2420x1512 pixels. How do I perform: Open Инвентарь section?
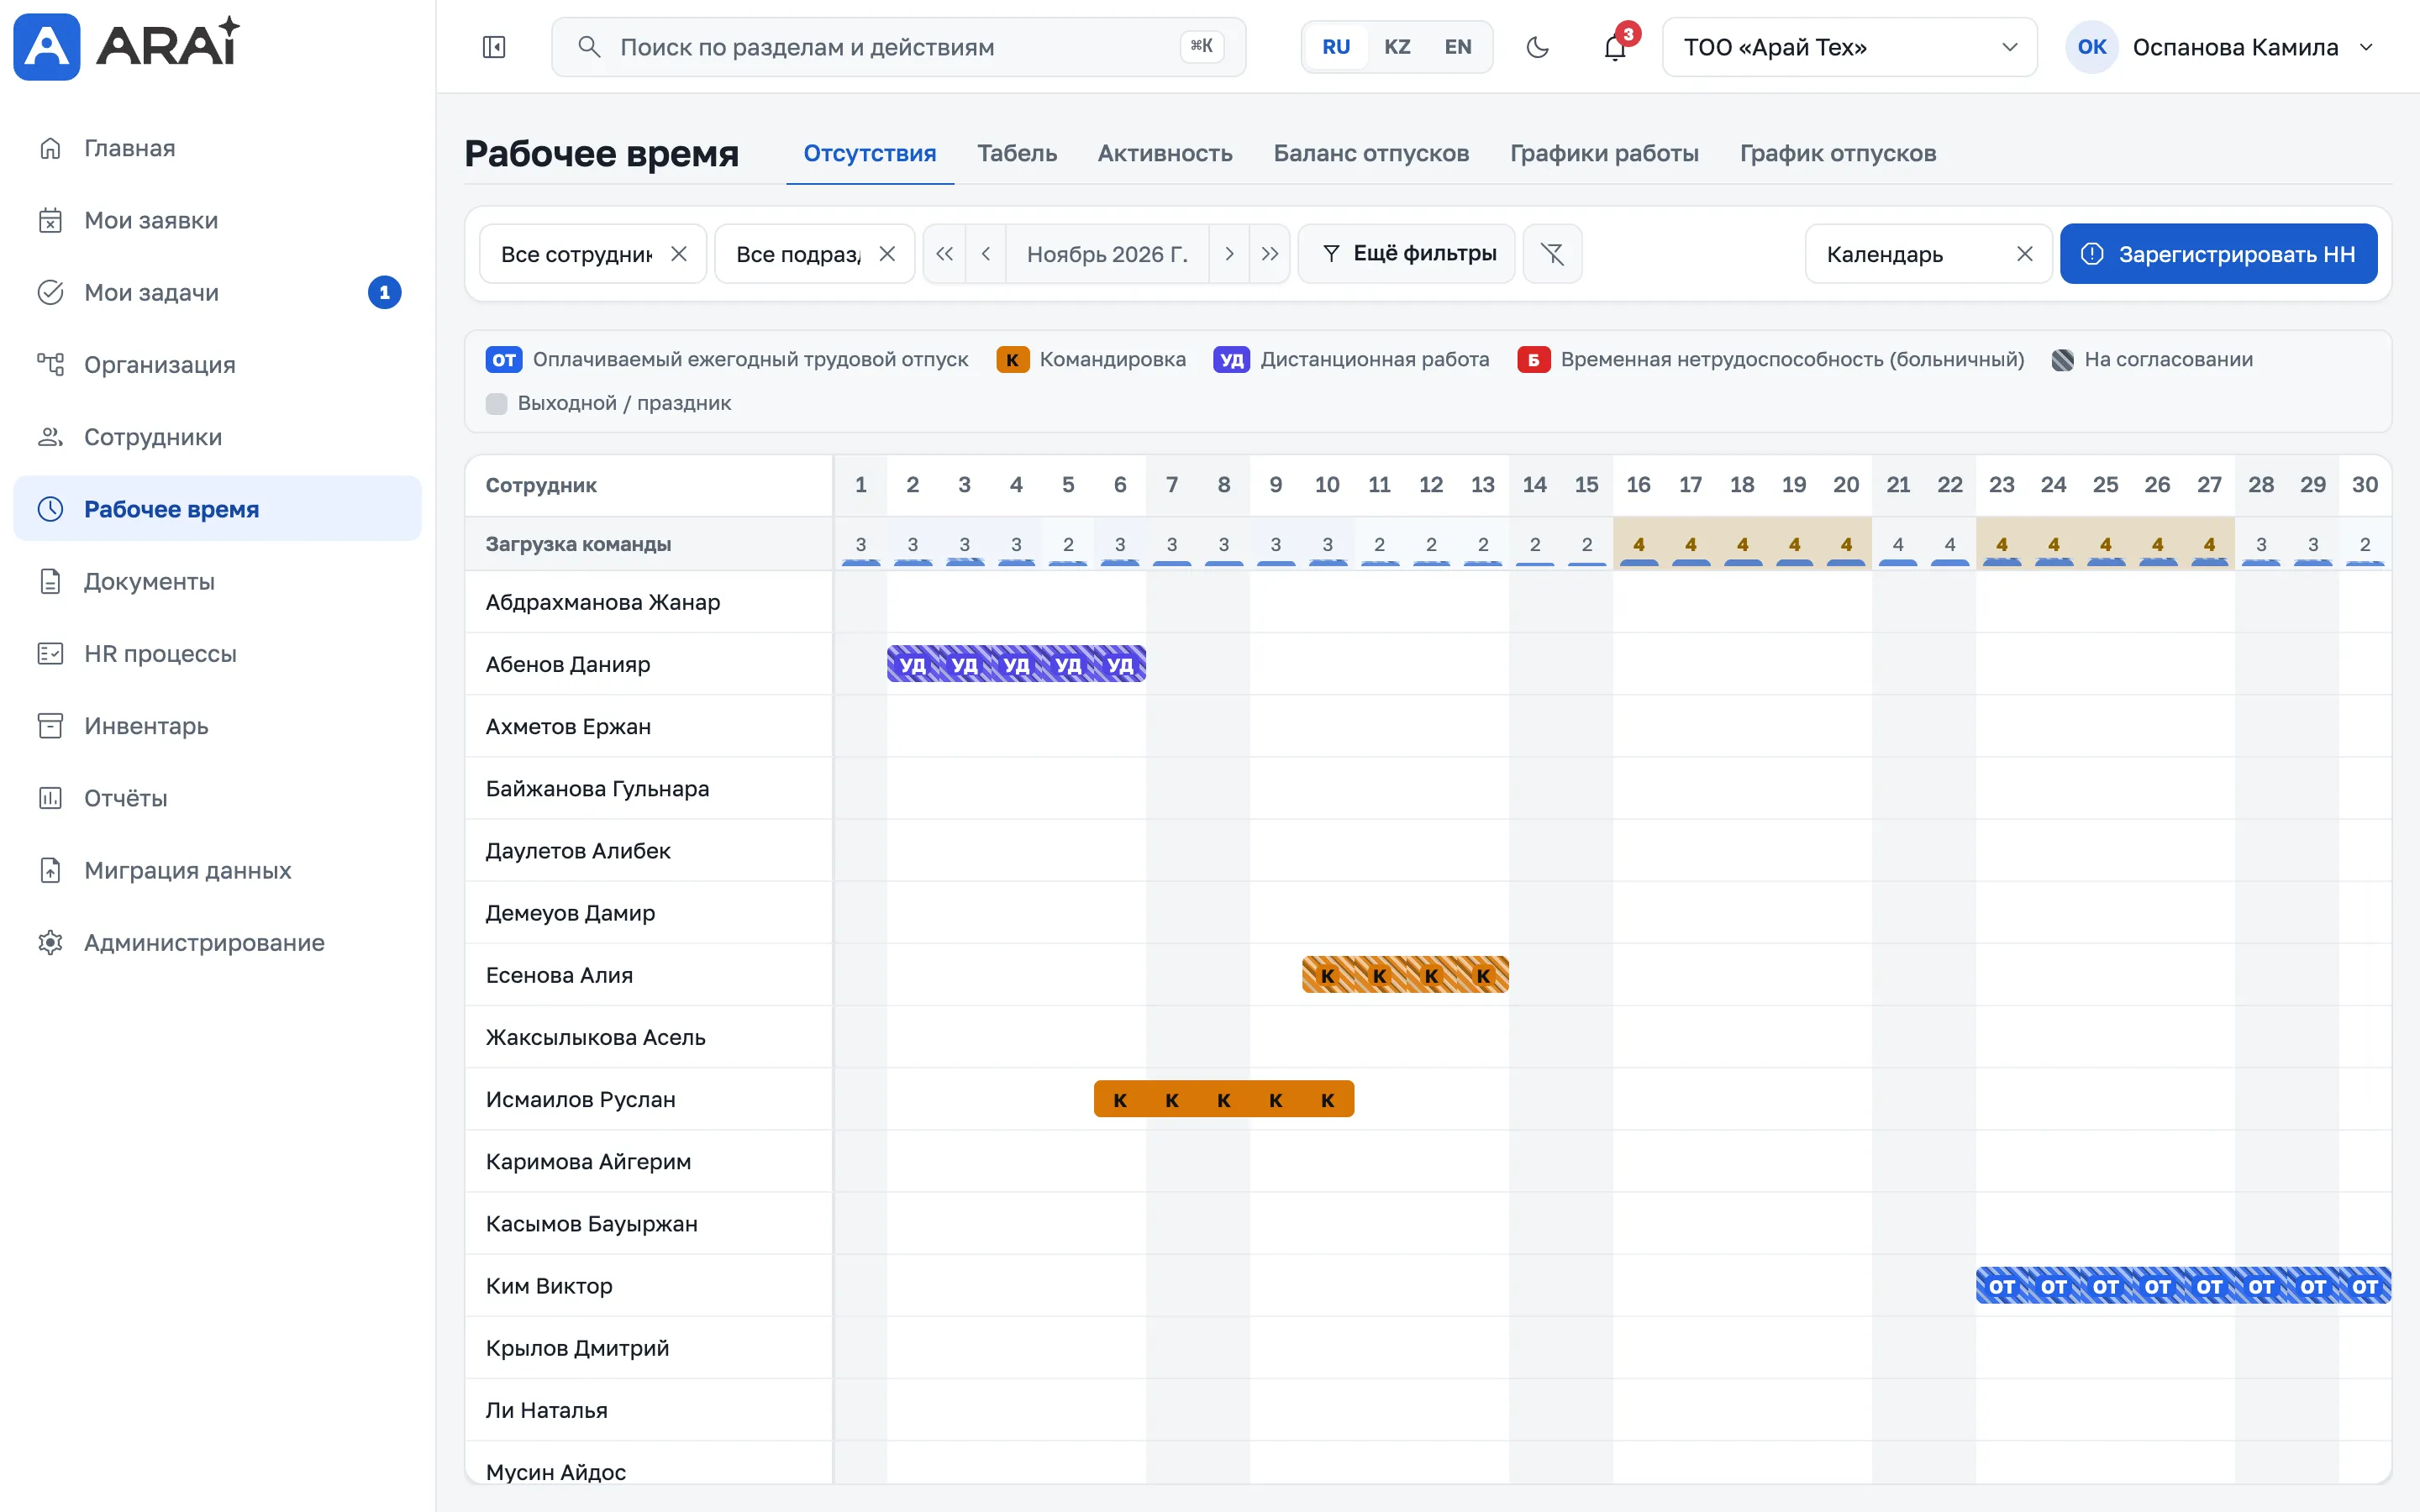(x=217, y=726)
